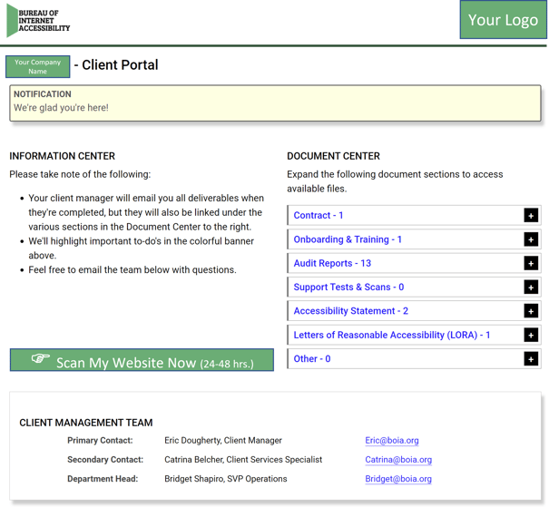Open the Onboarding & Training - 1 section
The height and width of the screenshot is (507, 549).
(348, 239)
